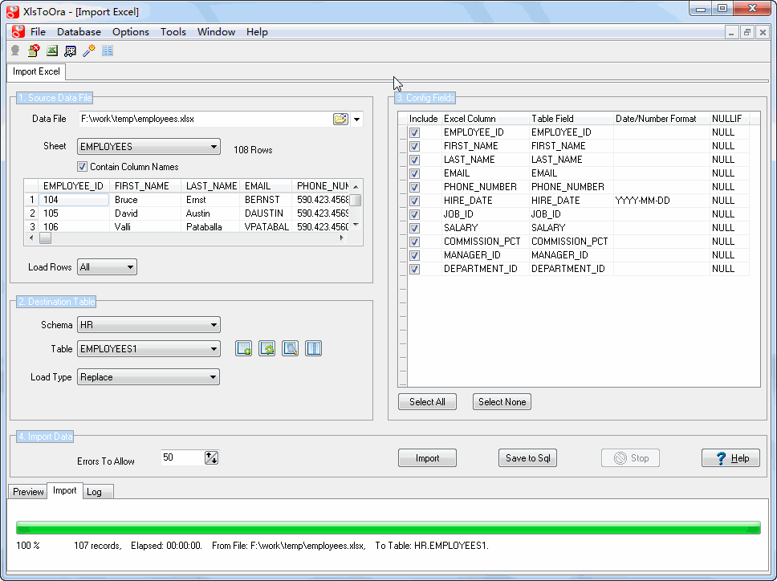Viewport: 777px width, 581px height.
Task: Click the XlsToOra icon in title bar
Action: click(13, 11)
